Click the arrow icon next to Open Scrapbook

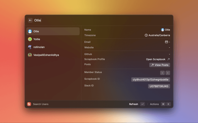pyautogui.click(x=169, y=59)
